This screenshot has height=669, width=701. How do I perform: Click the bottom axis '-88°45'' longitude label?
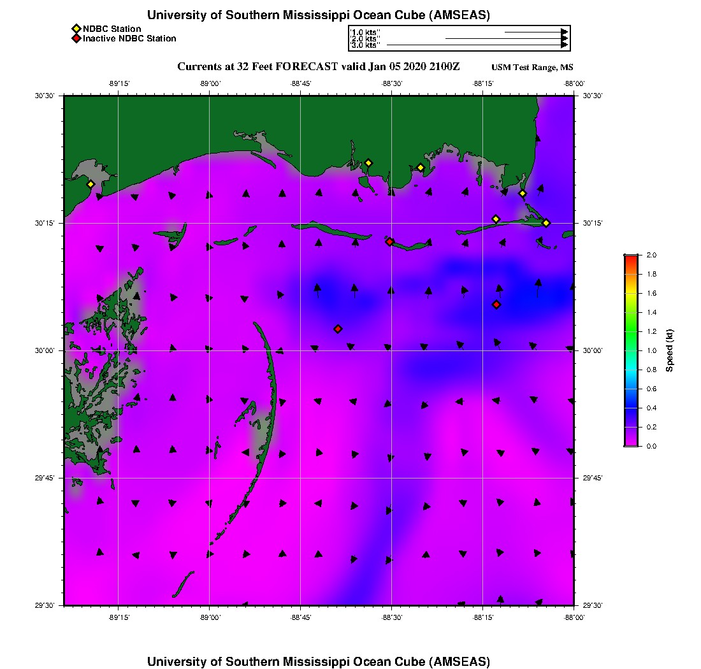click(x=301, y=617)
